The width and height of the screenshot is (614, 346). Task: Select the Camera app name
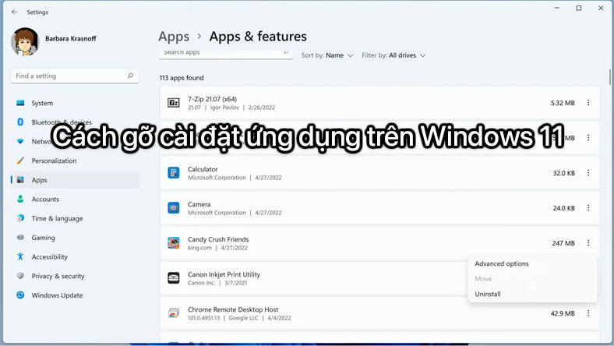(199, 204)
